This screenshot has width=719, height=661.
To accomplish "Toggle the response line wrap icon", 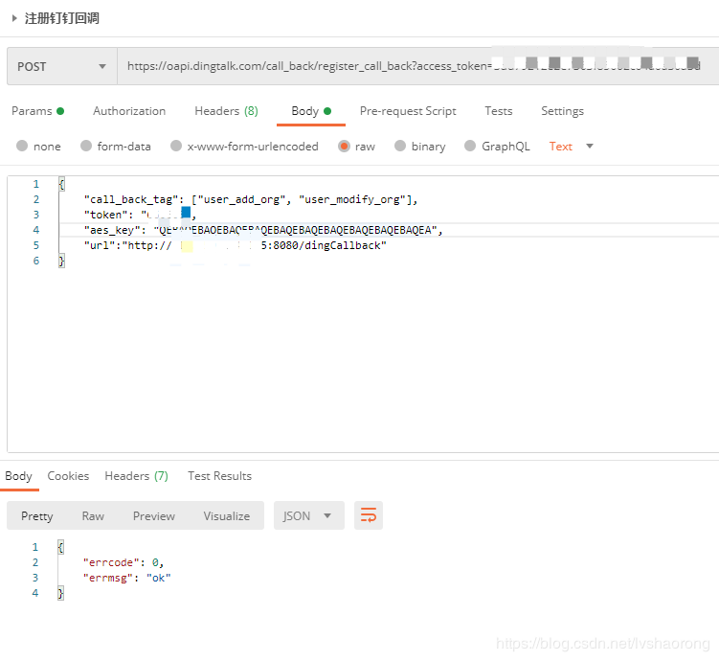I will (369, 515).
